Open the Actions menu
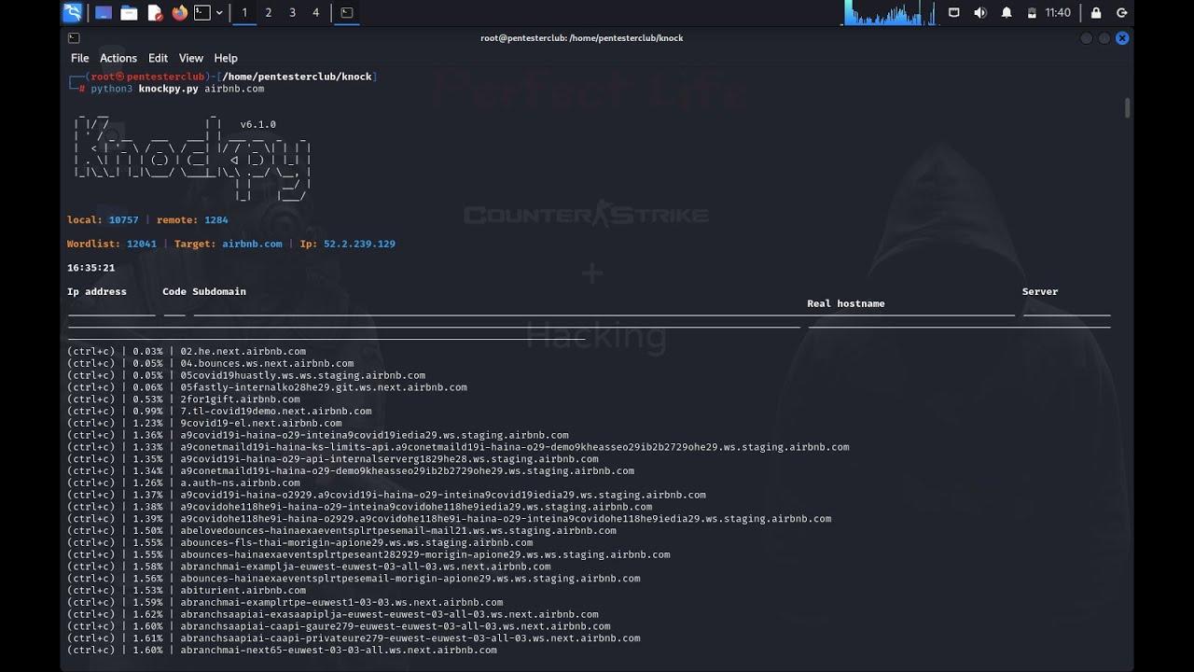The width and height of the screenshot is (1194, 672). [x=118, y=58]
